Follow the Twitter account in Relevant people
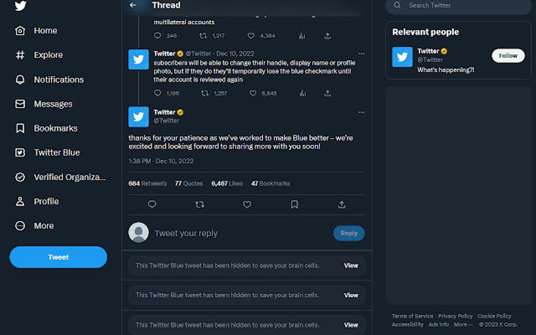 tap(508, 56)
